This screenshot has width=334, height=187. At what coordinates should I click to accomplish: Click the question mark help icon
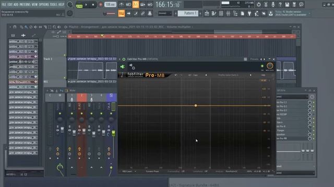[x=280, y=5]
